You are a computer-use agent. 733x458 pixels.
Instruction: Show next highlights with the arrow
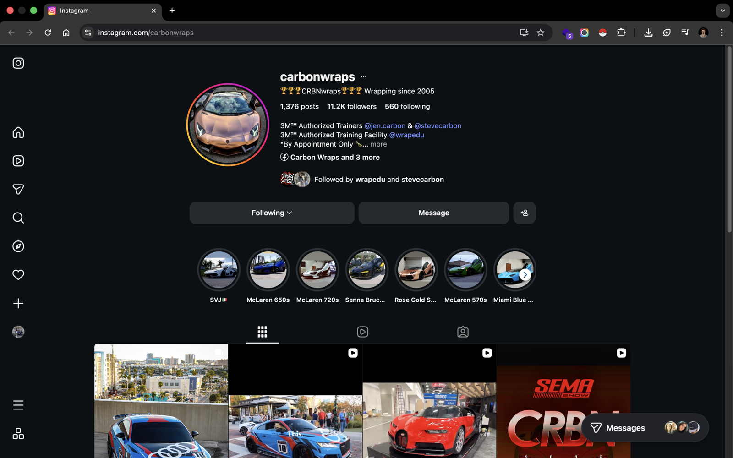coord(525,274)
